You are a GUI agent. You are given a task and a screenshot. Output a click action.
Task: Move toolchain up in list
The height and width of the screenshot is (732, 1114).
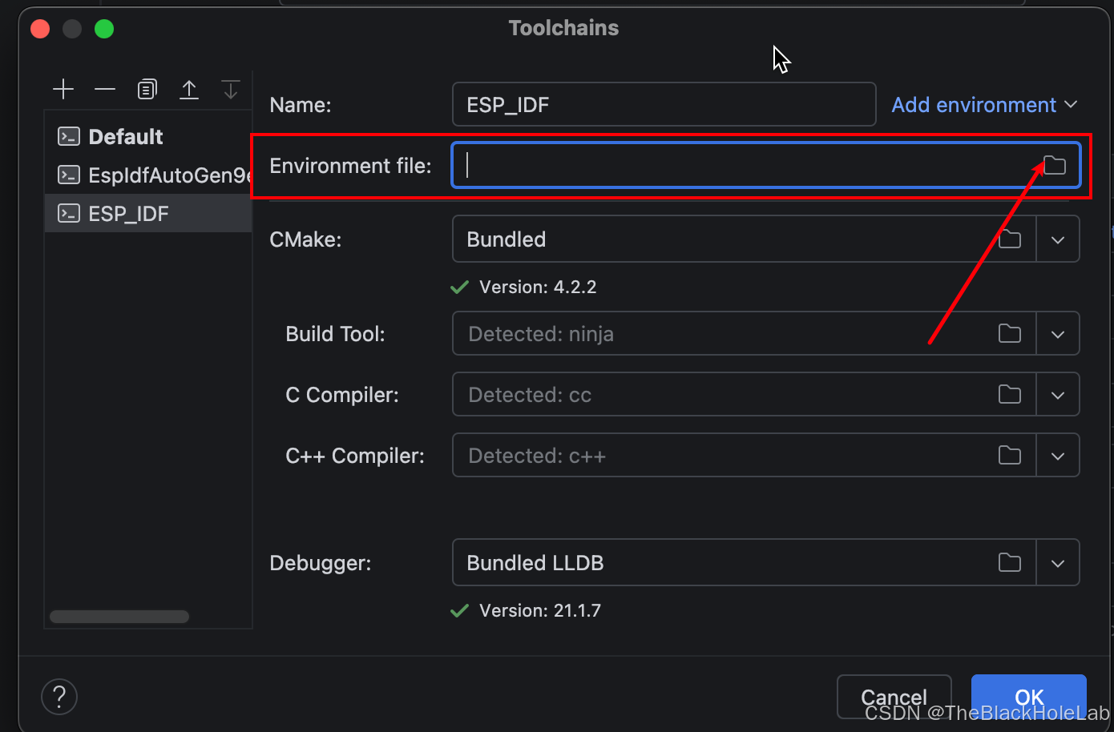click(189, 89)
